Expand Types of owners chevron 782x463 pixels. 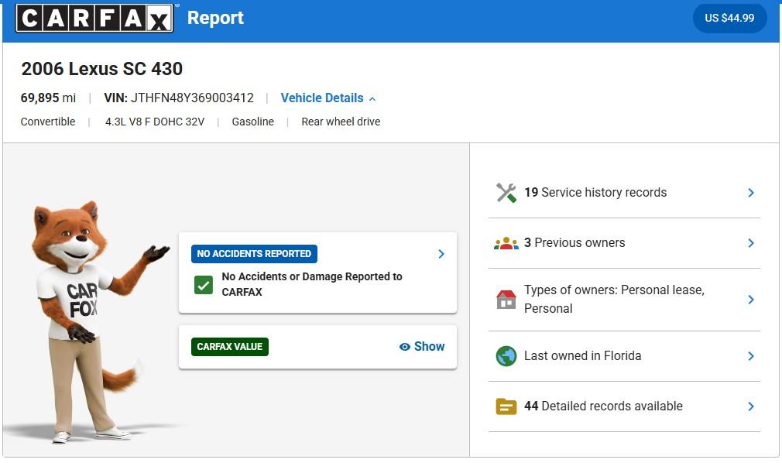pos(750,300)
